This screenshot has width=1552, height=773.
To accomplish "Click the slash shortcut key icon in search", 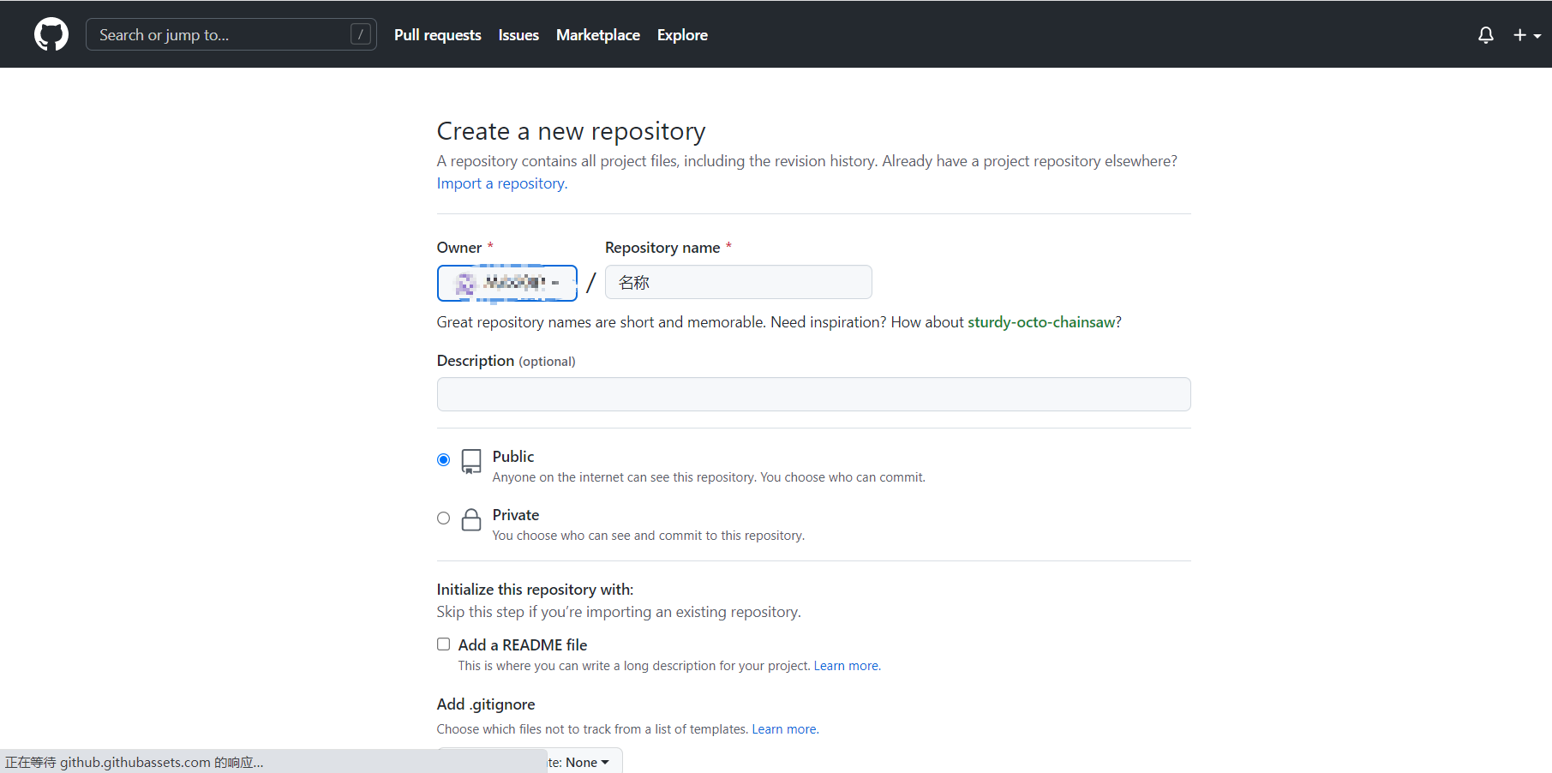I will (361, 34).
